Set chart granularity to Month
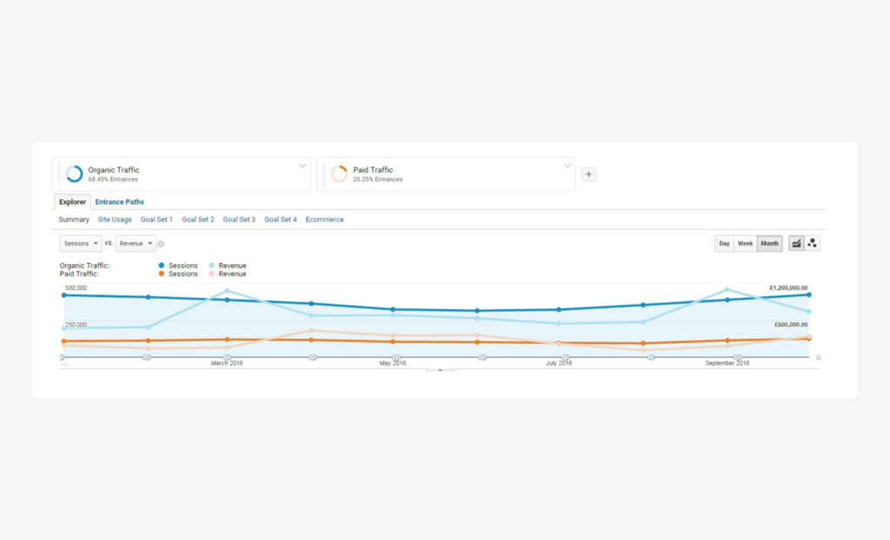Viewport: 890px width, 540px height. click(770, 243)
